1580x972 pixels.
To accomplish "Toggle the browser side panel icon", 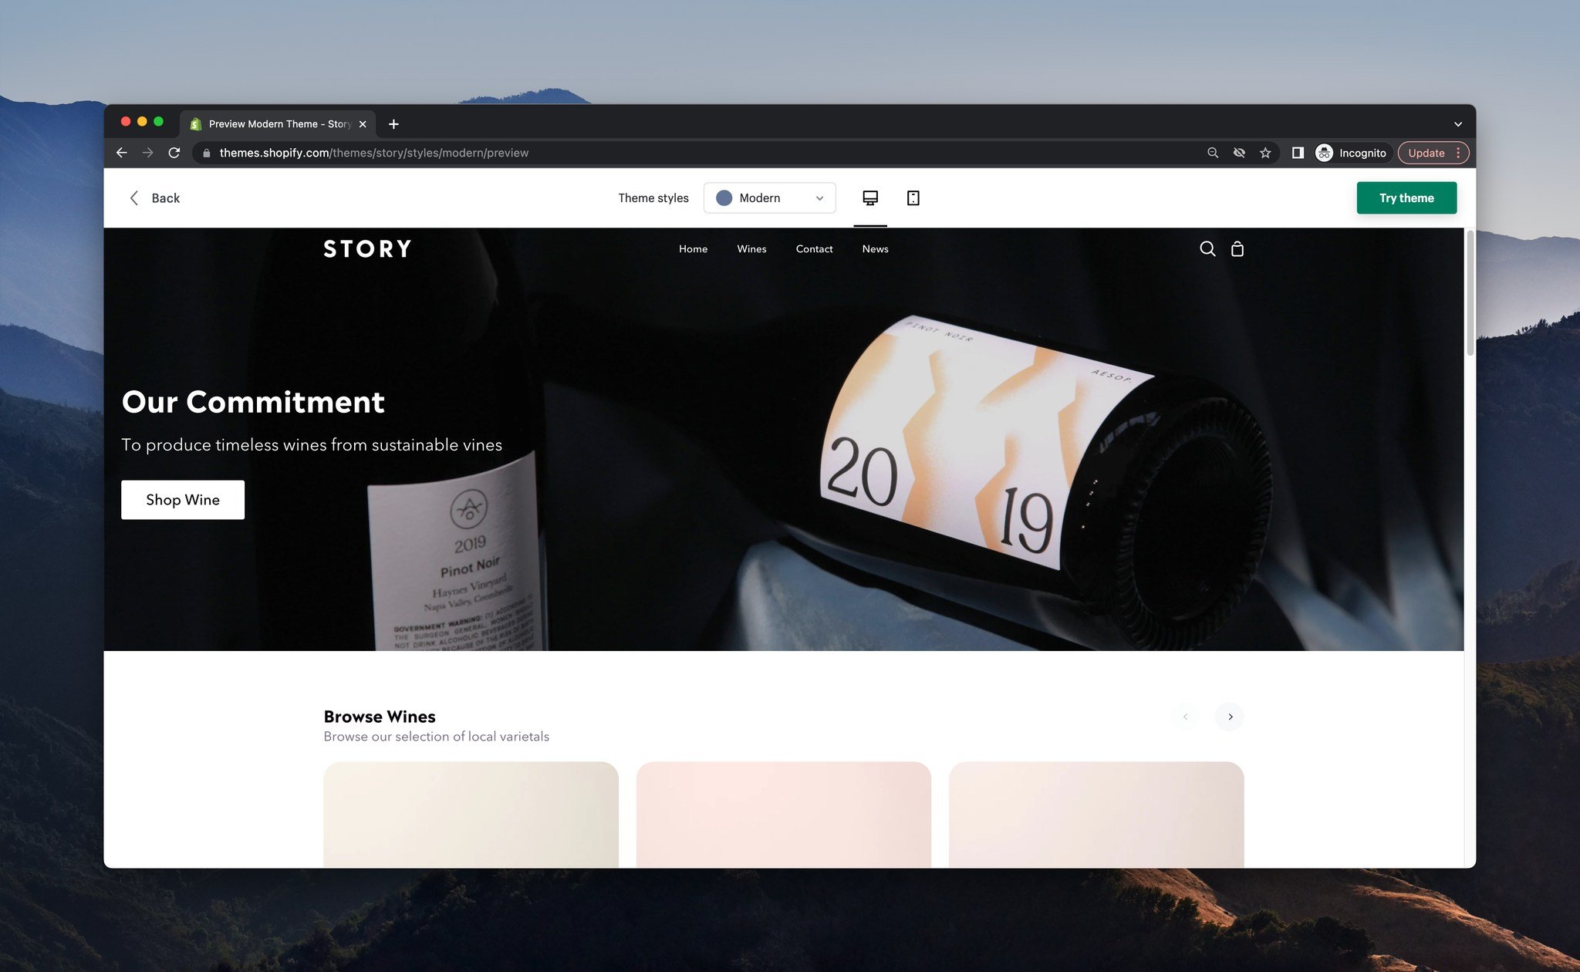I will tap(1297, 152).
